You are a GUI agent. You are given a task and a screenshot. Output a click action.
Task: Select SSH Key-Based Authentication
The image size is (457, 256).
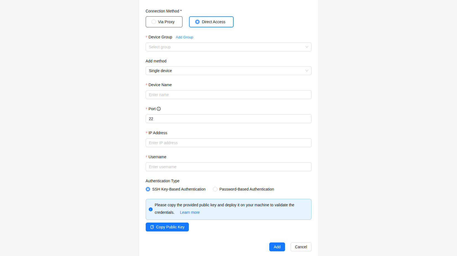click(x=148, y=189)
